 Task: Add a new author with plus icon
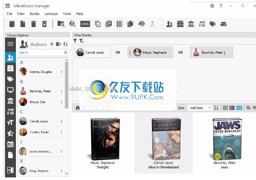(52, 44)
